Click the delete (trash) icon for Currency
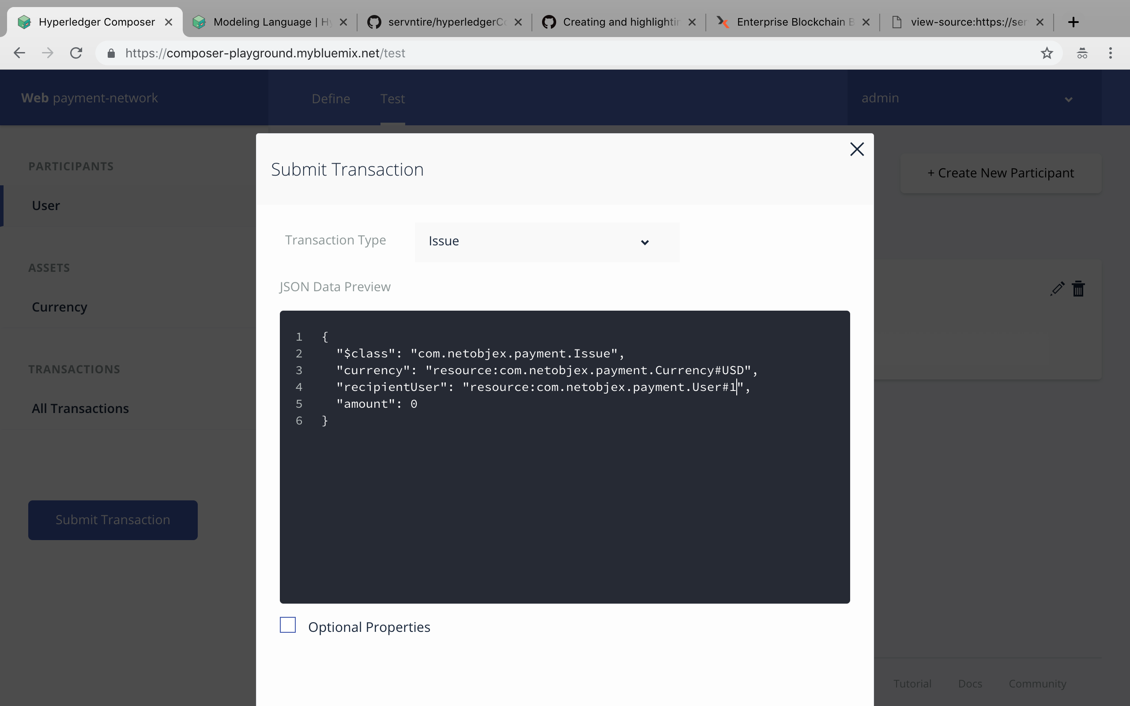This screenshot has width=1130, height=706. click(x=1078, y=289)
